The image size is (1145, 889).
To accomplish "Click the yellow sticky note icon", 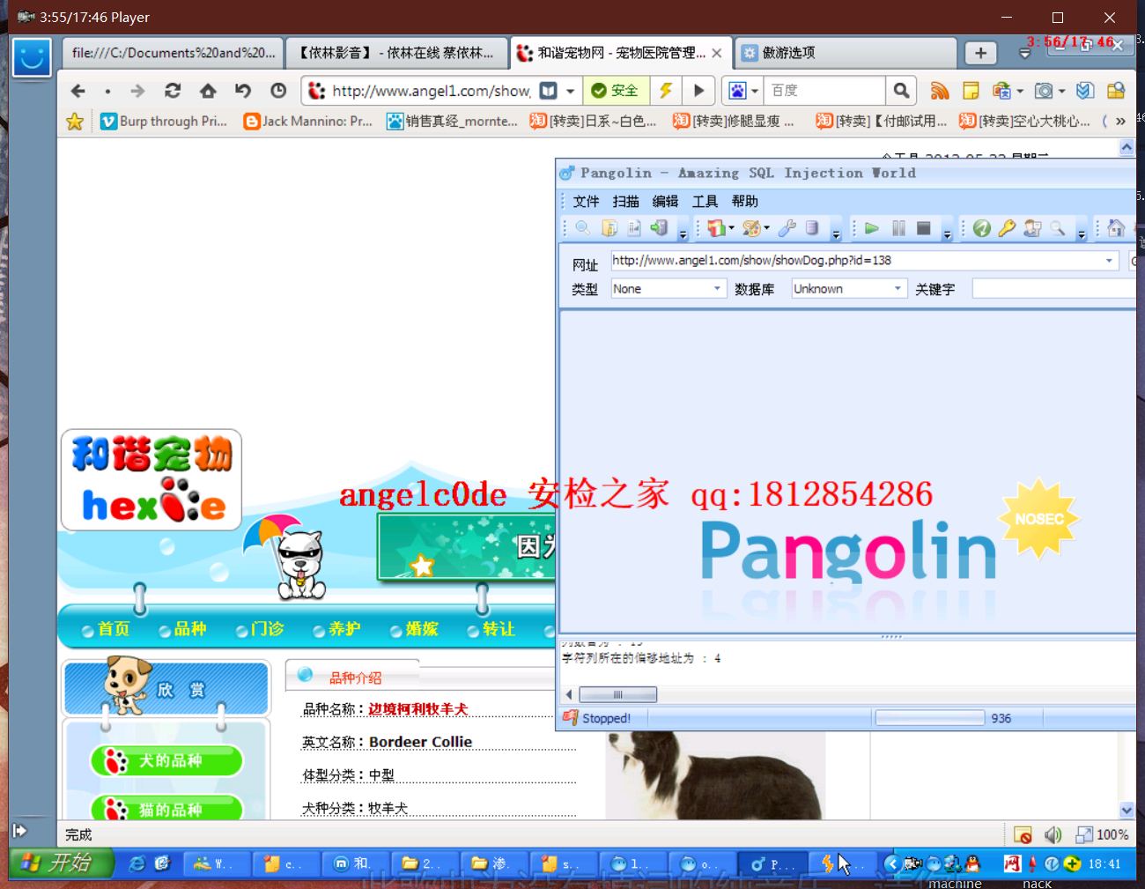I will pyautogui.click(x=971, y=91).
